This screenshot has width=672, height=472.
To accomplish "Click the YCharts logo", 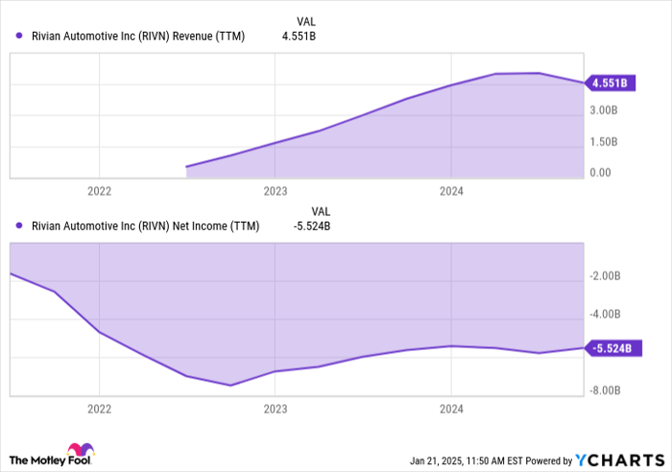I will pos(615,458).
